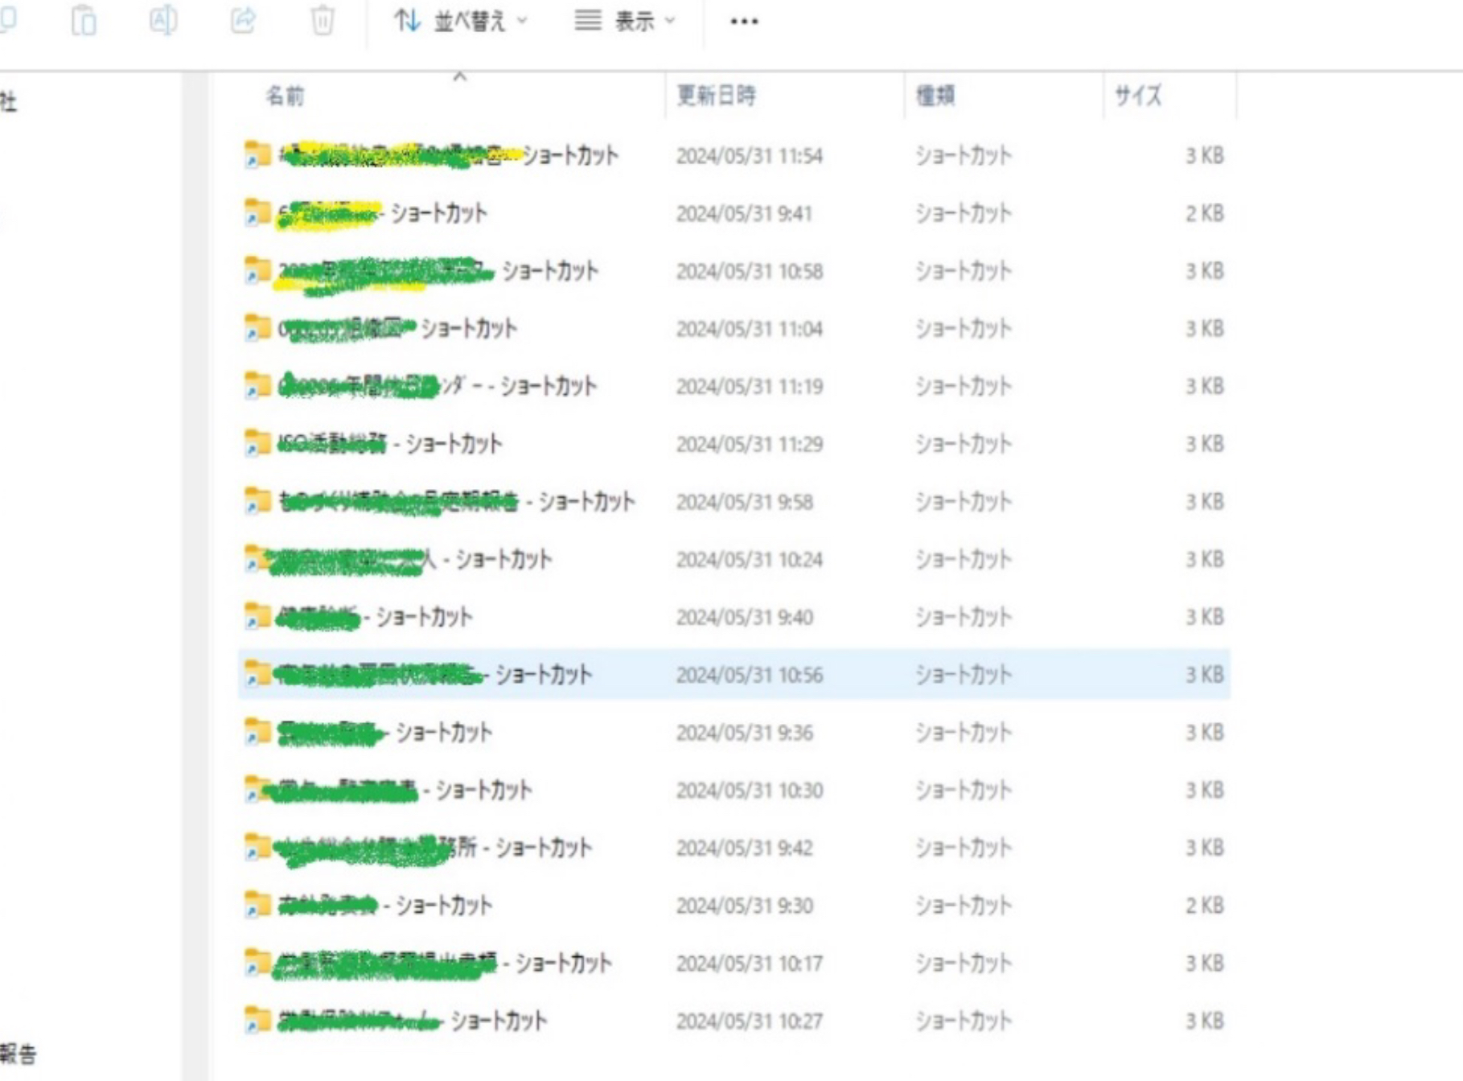Image resolution: width=1463 pixels, height=1081 pixels.
Task: Click the 報告 item in left sidebar
Action: pyautogui.click(x=18, y=1054)
